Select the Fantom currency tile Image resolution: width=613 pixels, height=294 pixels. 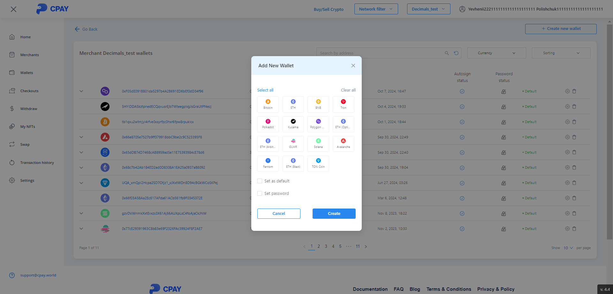pyautogui.click(x=268, y=164)
